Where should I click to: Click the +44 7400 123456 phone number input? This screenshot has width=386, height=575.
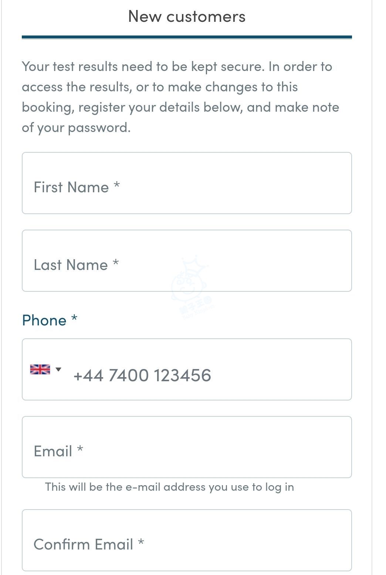coord(207,375)
